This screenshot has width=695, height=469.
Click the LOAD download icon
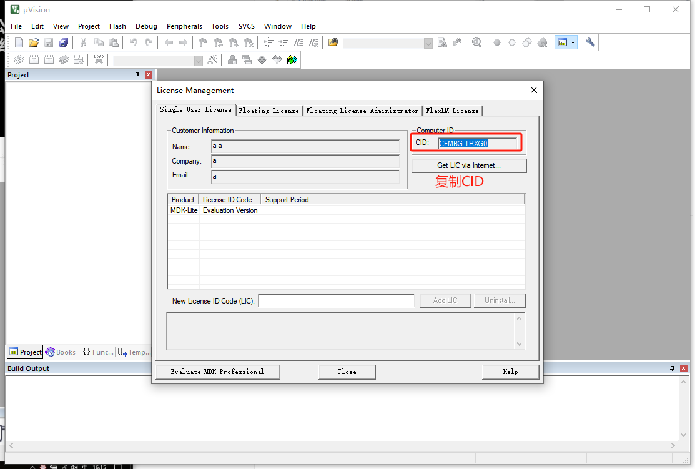click(99, 60)
